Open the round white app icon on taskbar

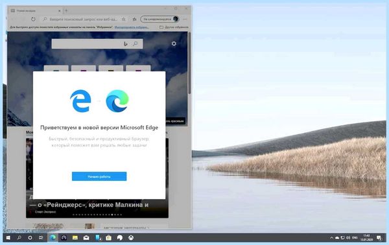tap(120, 238)
